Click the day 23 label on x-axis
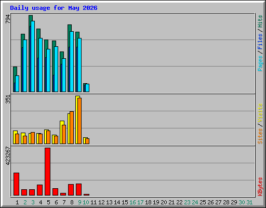The image size is (266, 208). (187, 202)
